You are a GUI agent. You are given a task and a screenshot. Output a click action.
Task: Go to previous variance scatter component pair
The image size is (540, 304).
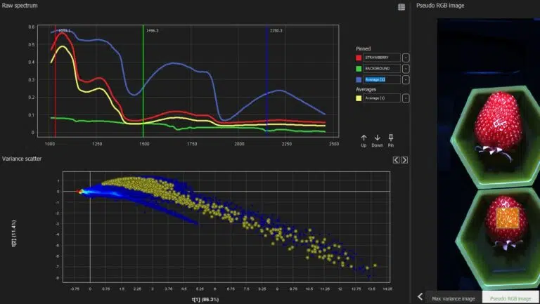pos(396,160)
